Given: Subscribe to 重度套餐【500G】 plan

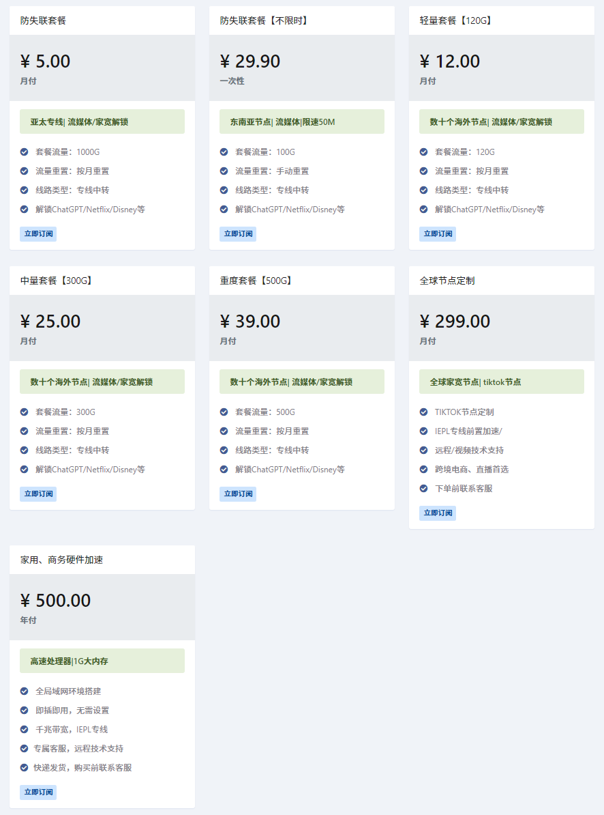Looking at the screenshot, I should (x=238, y=494).
